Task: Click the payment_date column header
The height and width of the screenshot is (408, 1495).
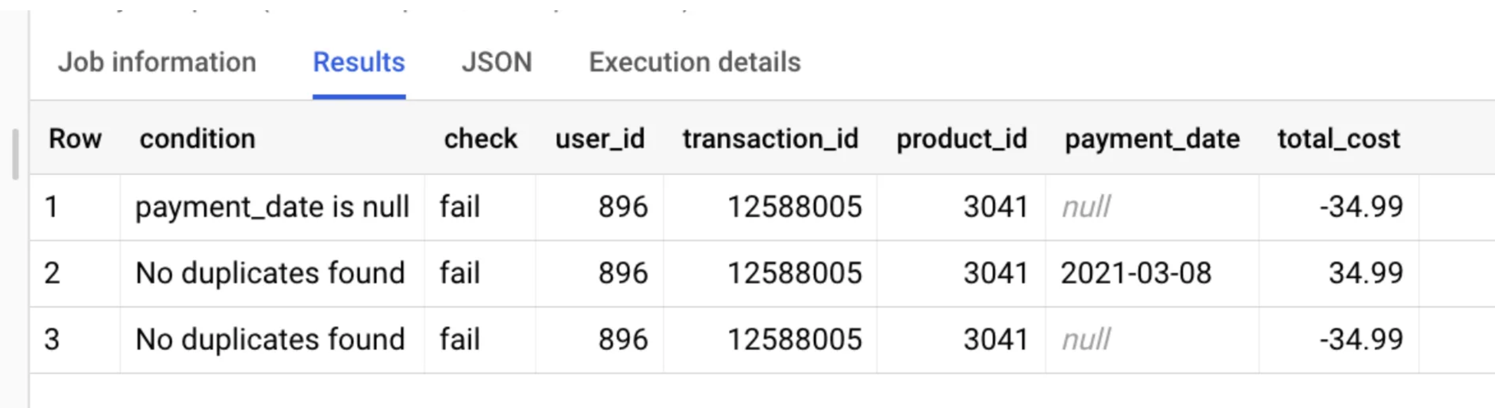Action: 1152,139
